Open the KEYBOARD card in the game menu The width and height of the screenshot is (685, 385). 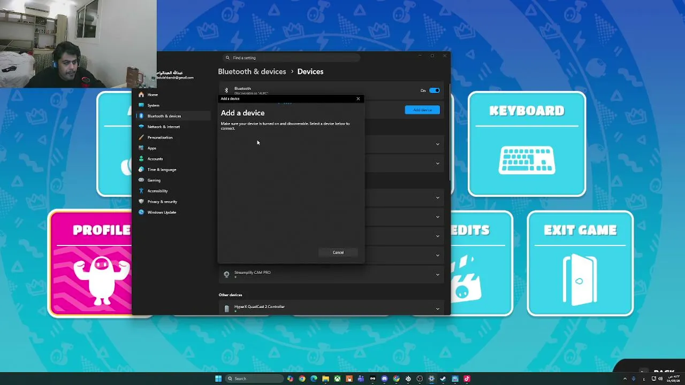527,144
